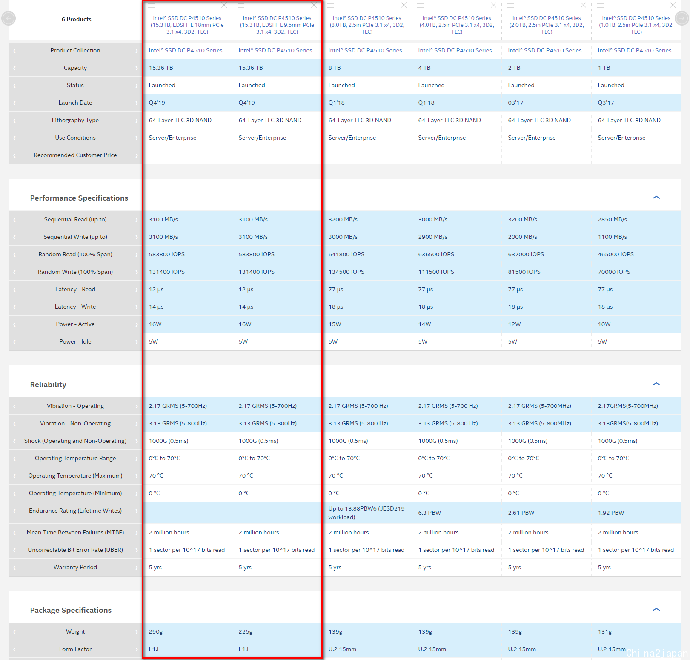Image resolution: width=690 pixels, height=660 pixels.
Task: Select the '225g' weight cell
Action: click(277, 631)
